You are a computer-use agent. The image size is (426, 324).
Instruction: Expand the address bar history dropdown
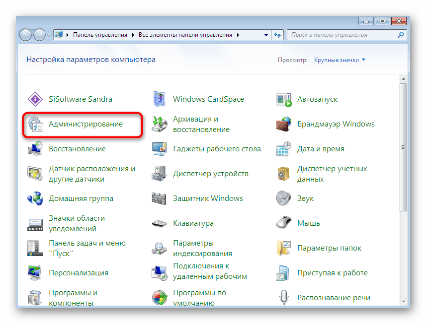tap(266, 35)
